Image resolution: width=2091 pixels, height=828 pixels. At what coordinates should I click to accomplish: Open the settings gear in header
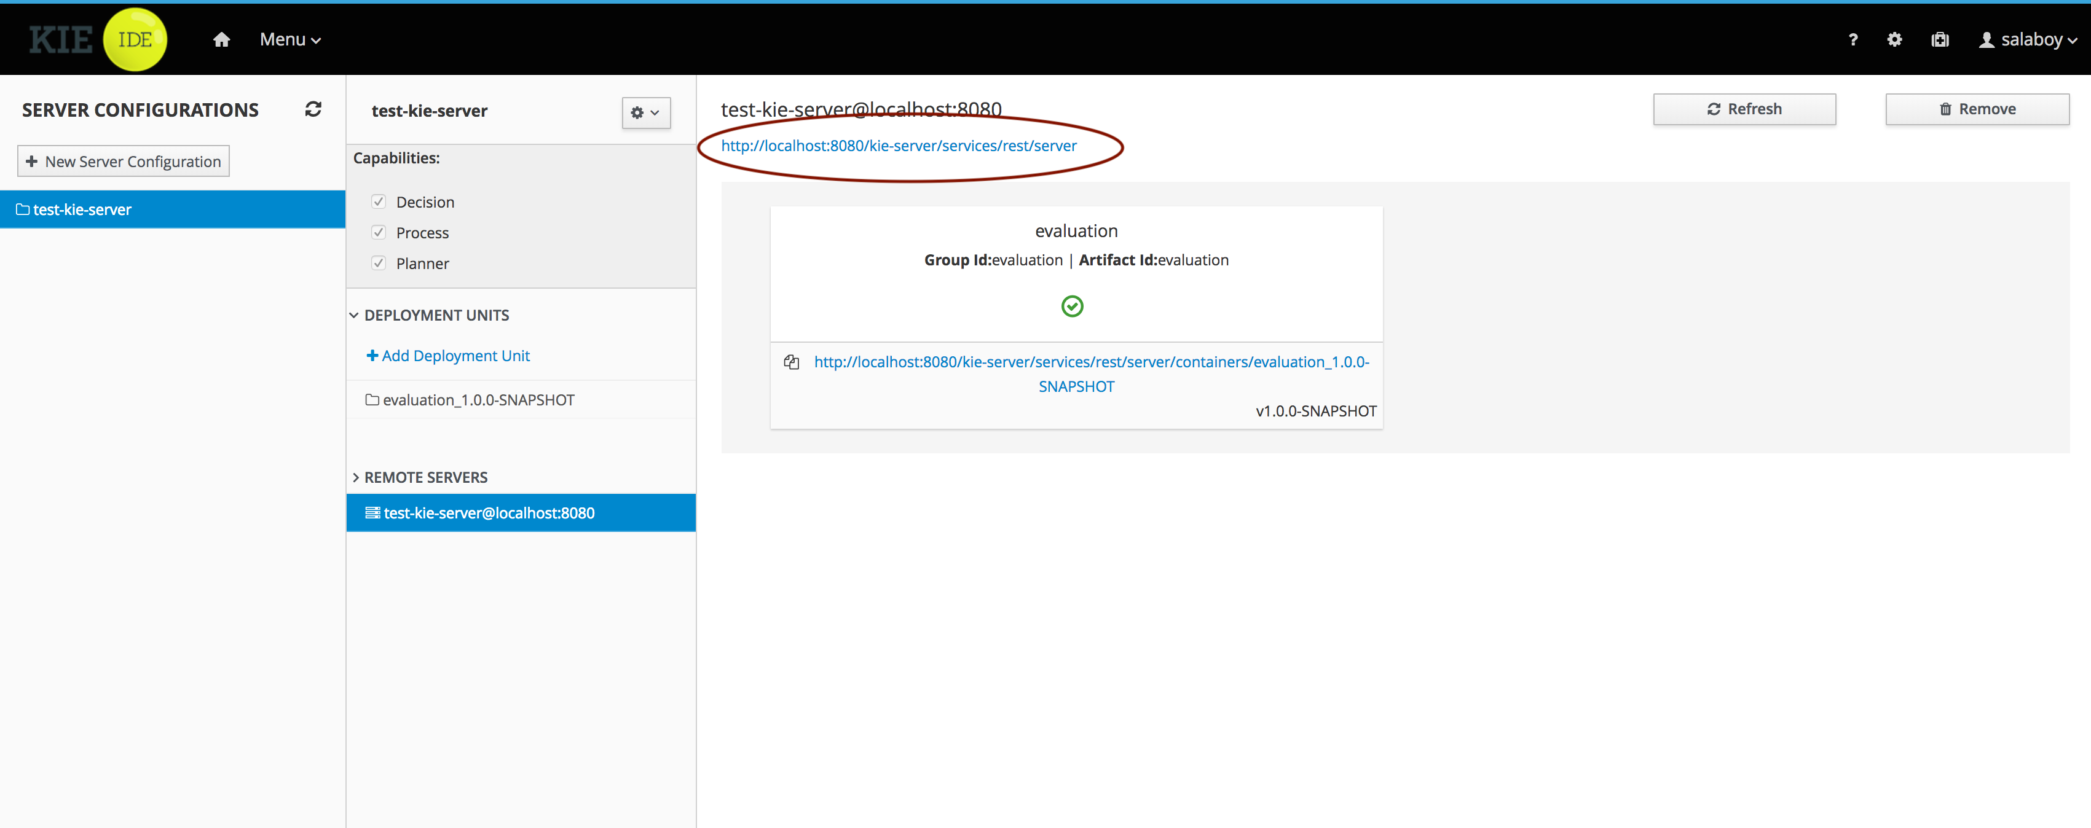pyautogui.click(x=1894, y=40)
